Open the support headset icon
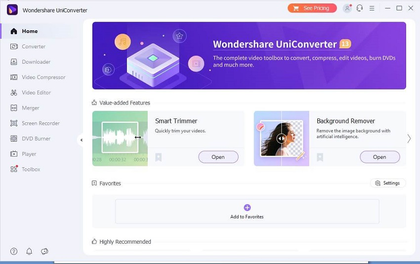420x264 pixels. (x=359, y=8)
